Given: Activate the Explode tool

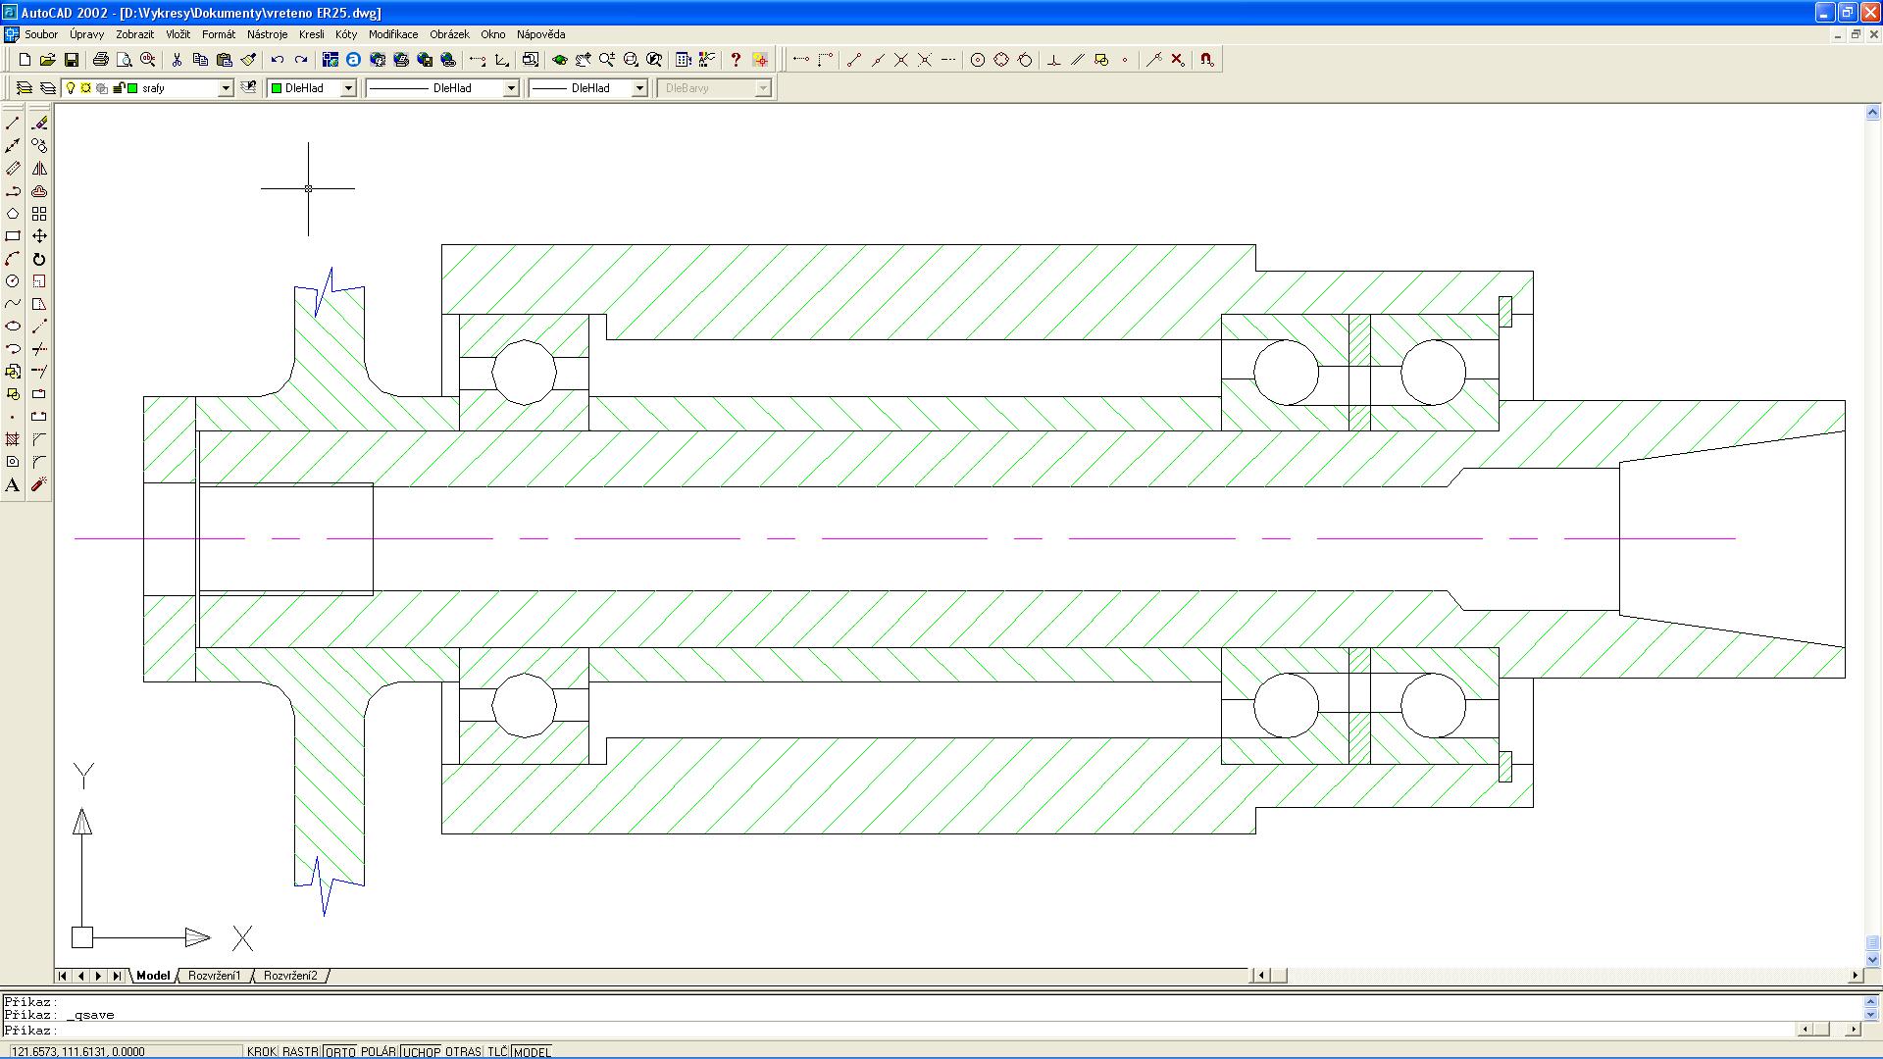Looking at the screenshot, I should coord(39,484).
